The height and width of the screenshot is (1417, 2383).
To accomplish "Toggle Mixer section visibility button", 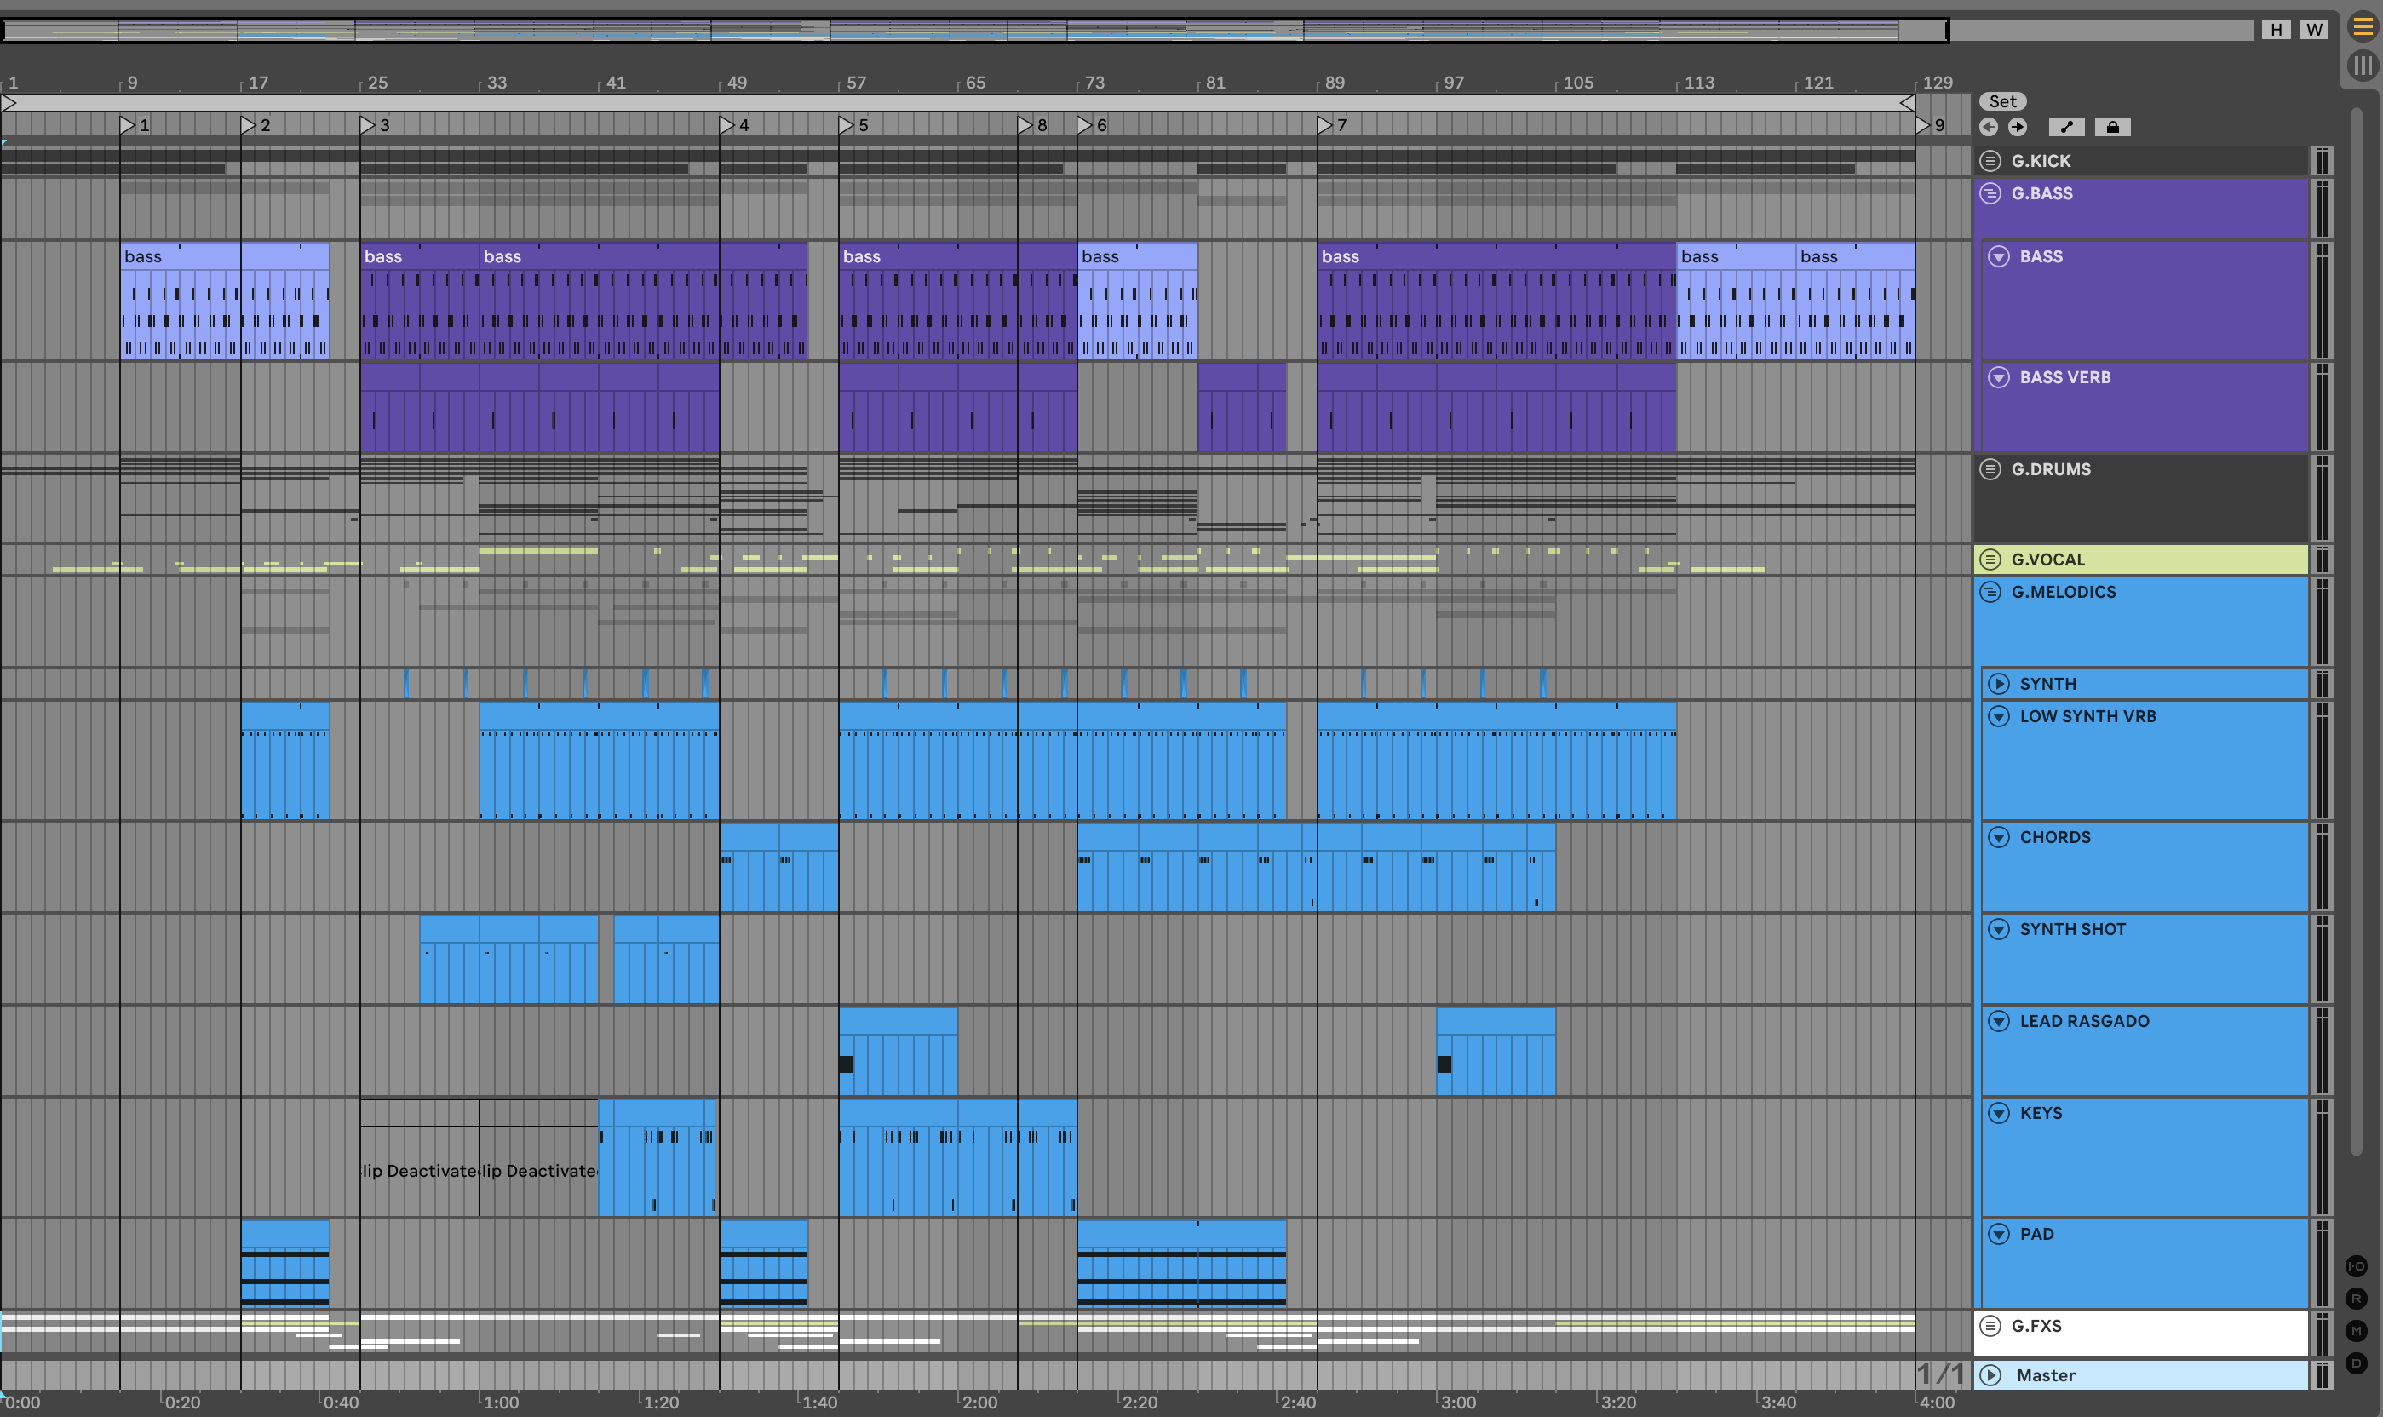I will click(x=2357, y=1331).
